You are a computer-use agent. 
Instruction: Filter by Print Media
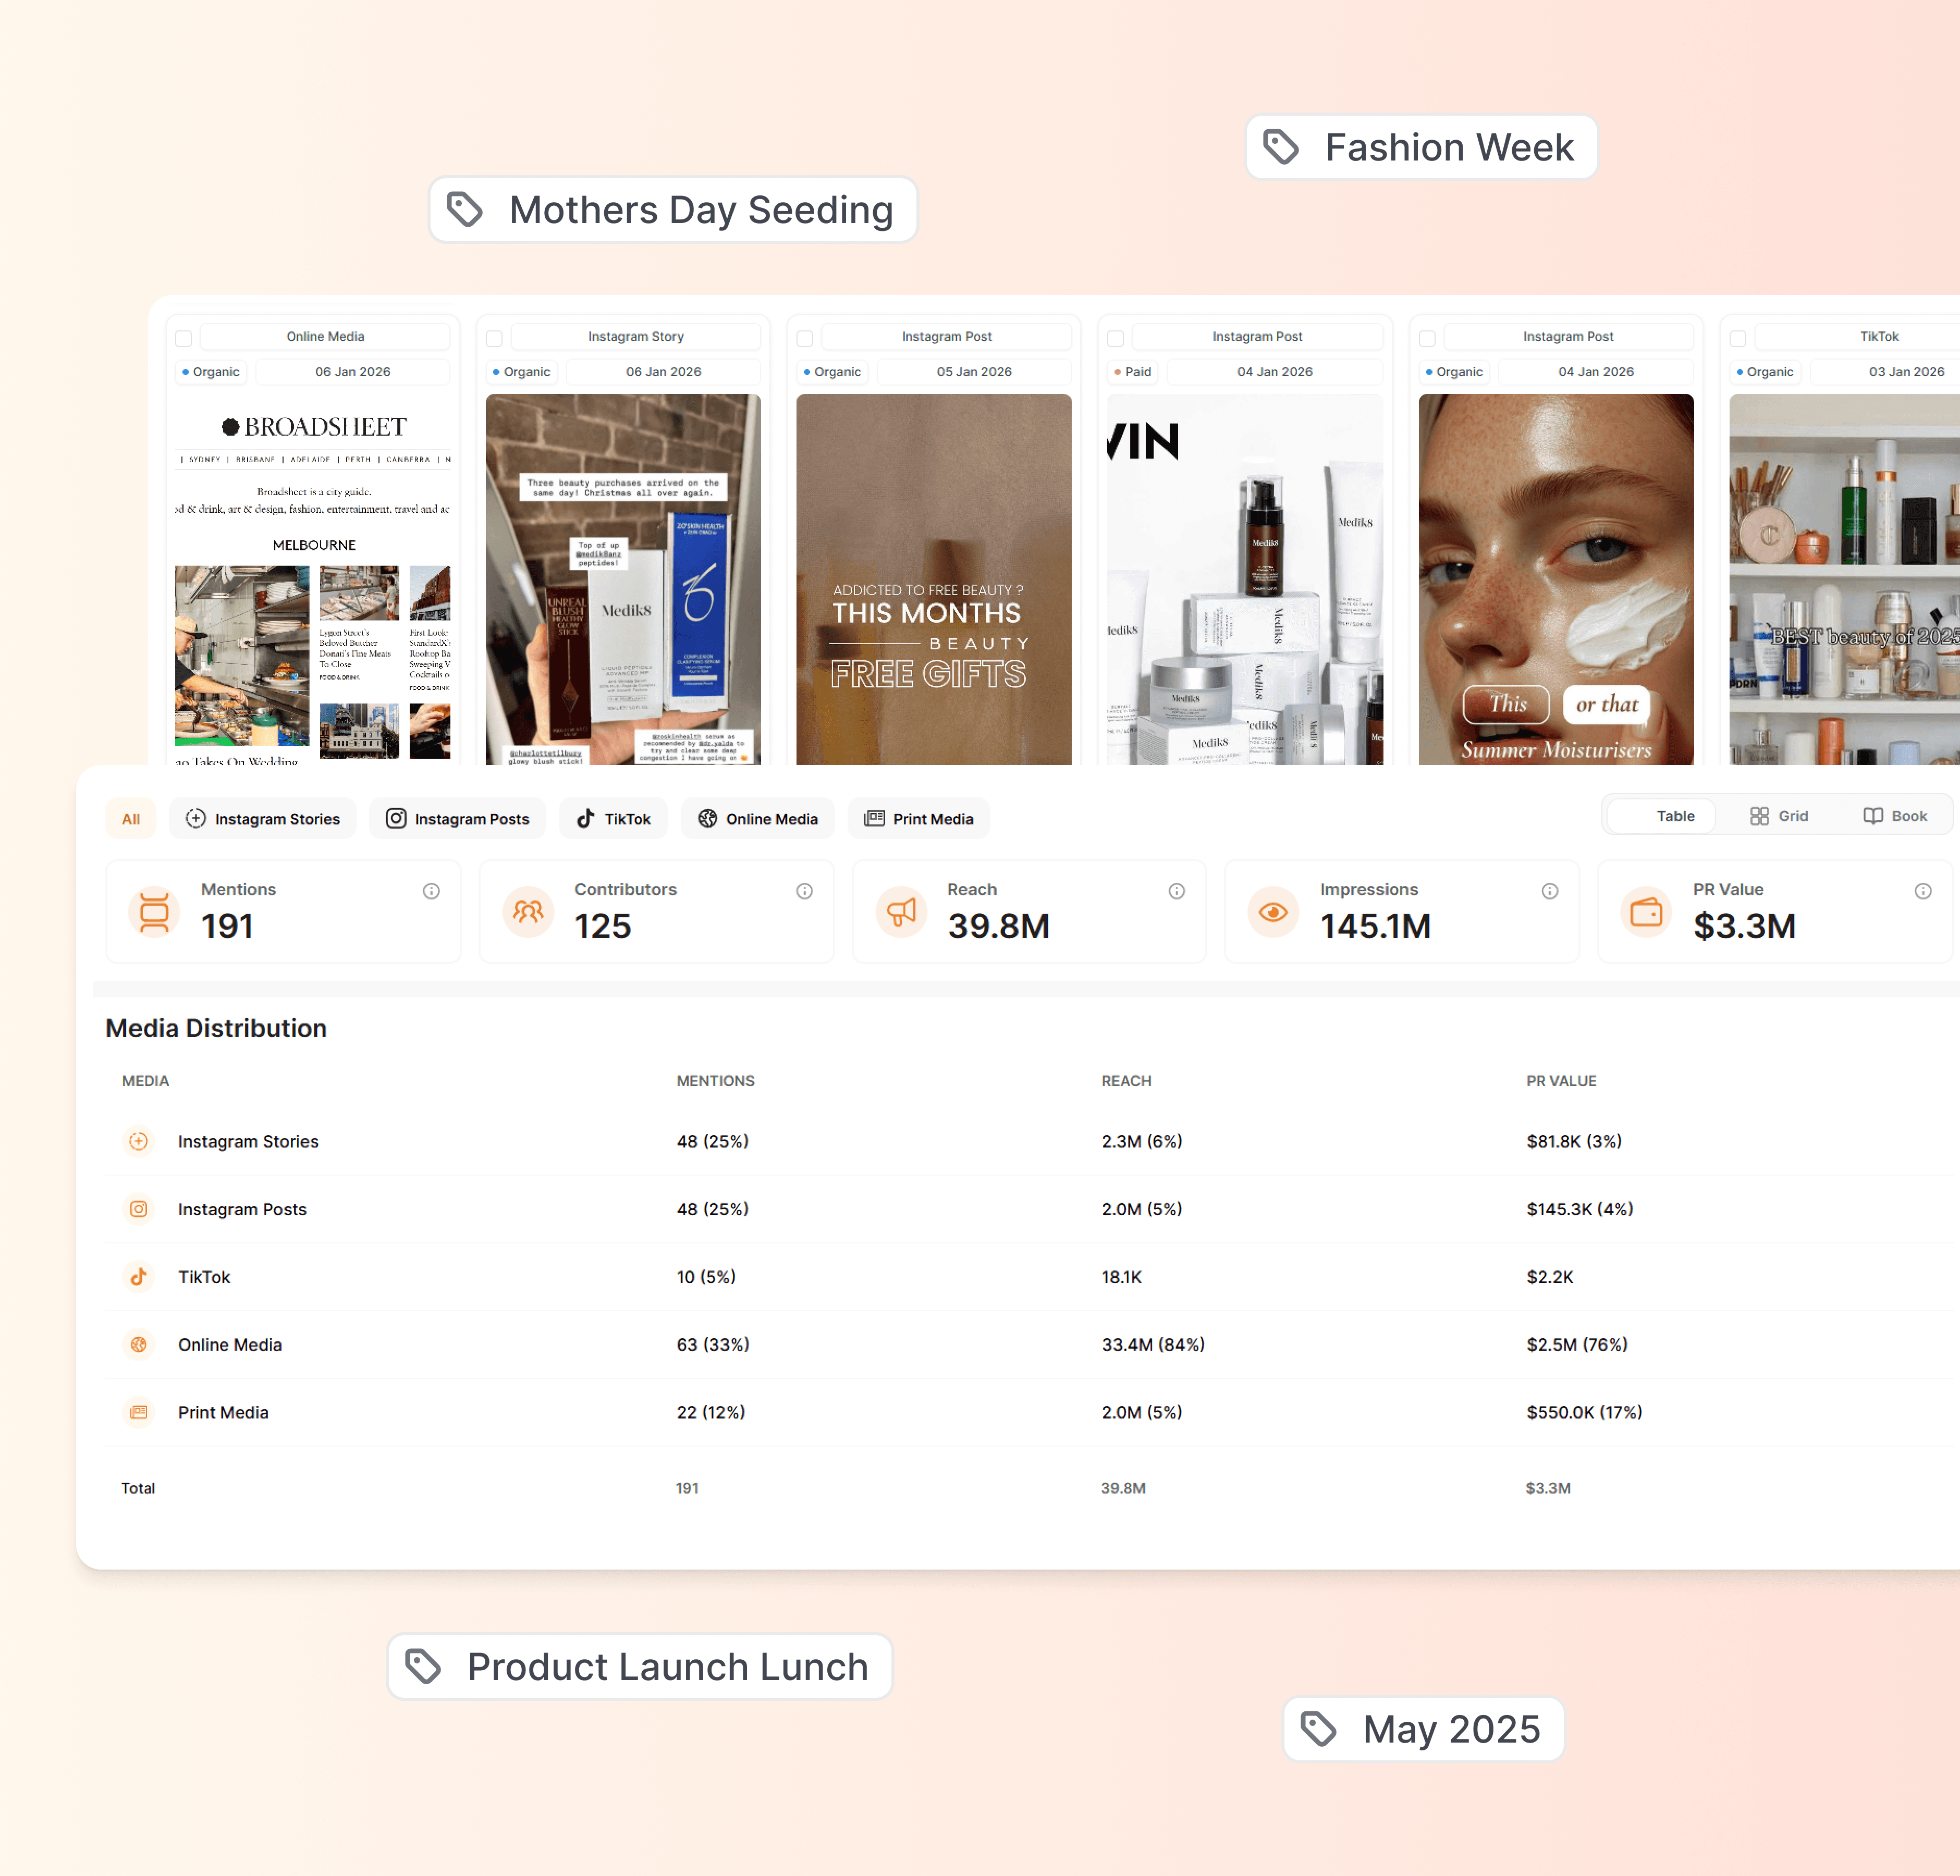click(x=918, y=819)
